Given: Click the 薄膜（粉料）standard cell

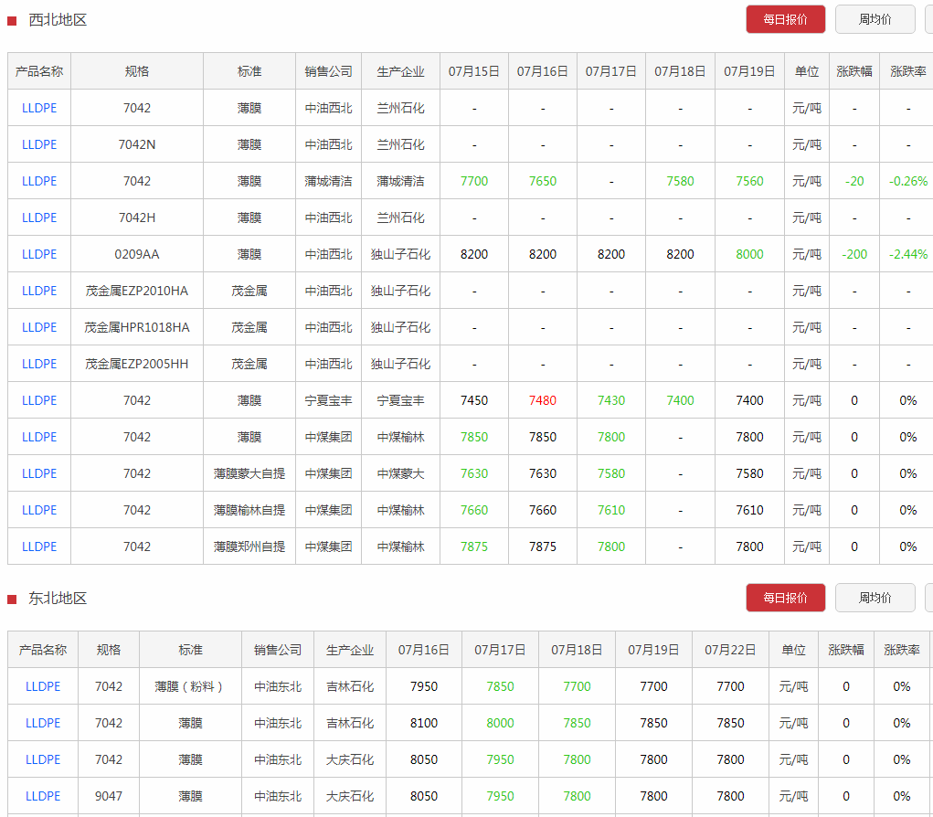Looking at the screenshot, I should (x=190, y=686).
